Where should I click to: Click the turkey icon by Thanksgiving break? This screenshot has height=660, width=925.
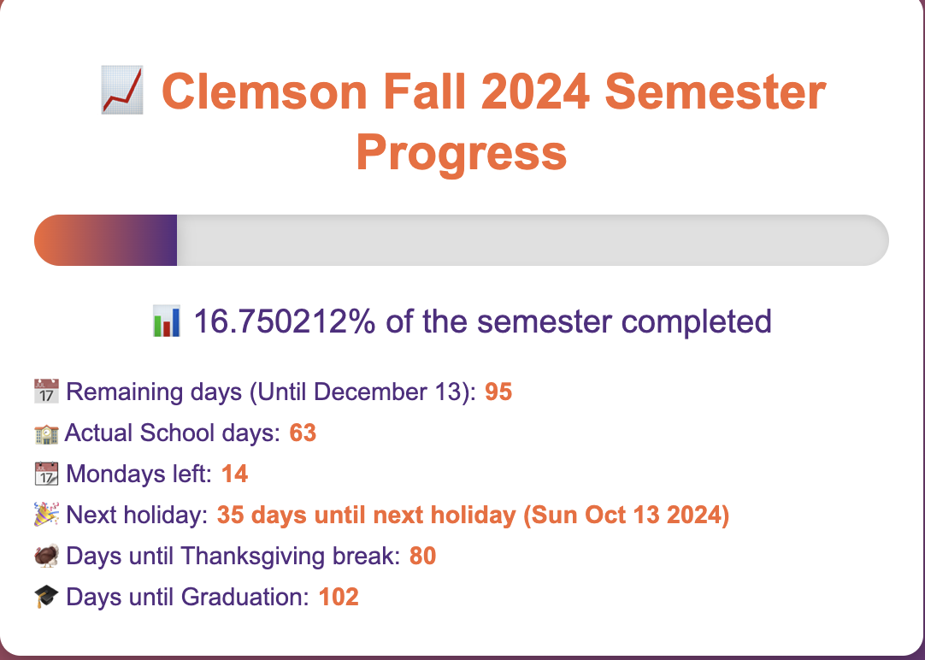pos(46,557)
